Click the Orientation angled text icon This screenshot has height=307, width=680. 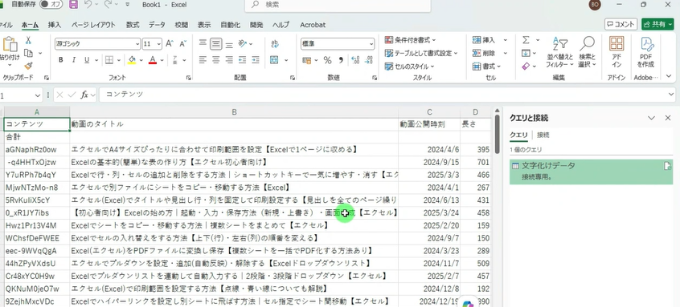point(243,43)
